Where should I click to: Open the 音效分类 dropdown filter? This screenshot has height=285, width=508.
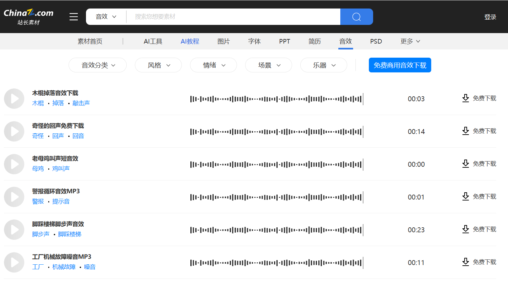pyautogui.click(x=97, y=65)
